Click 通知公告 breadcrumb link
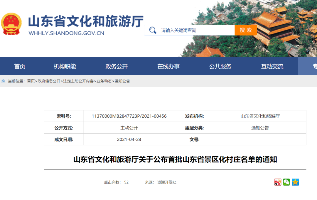This screenshot has height=200, width=317. click(x=122, y=81)
